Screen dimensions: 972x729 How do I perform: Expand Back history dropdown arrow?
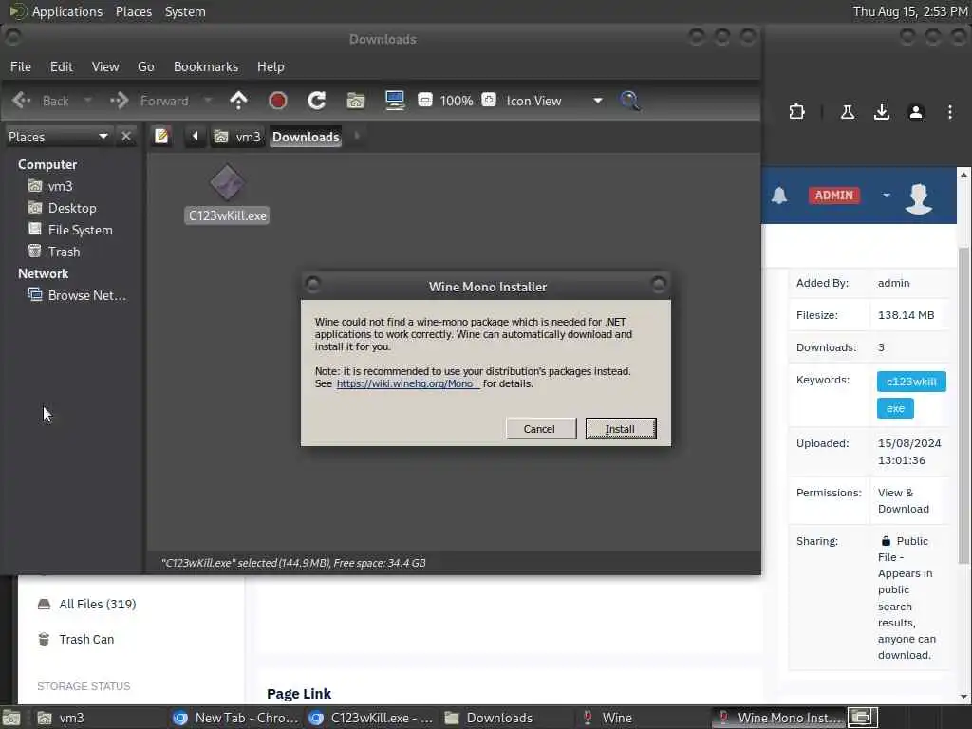point(87,101)
